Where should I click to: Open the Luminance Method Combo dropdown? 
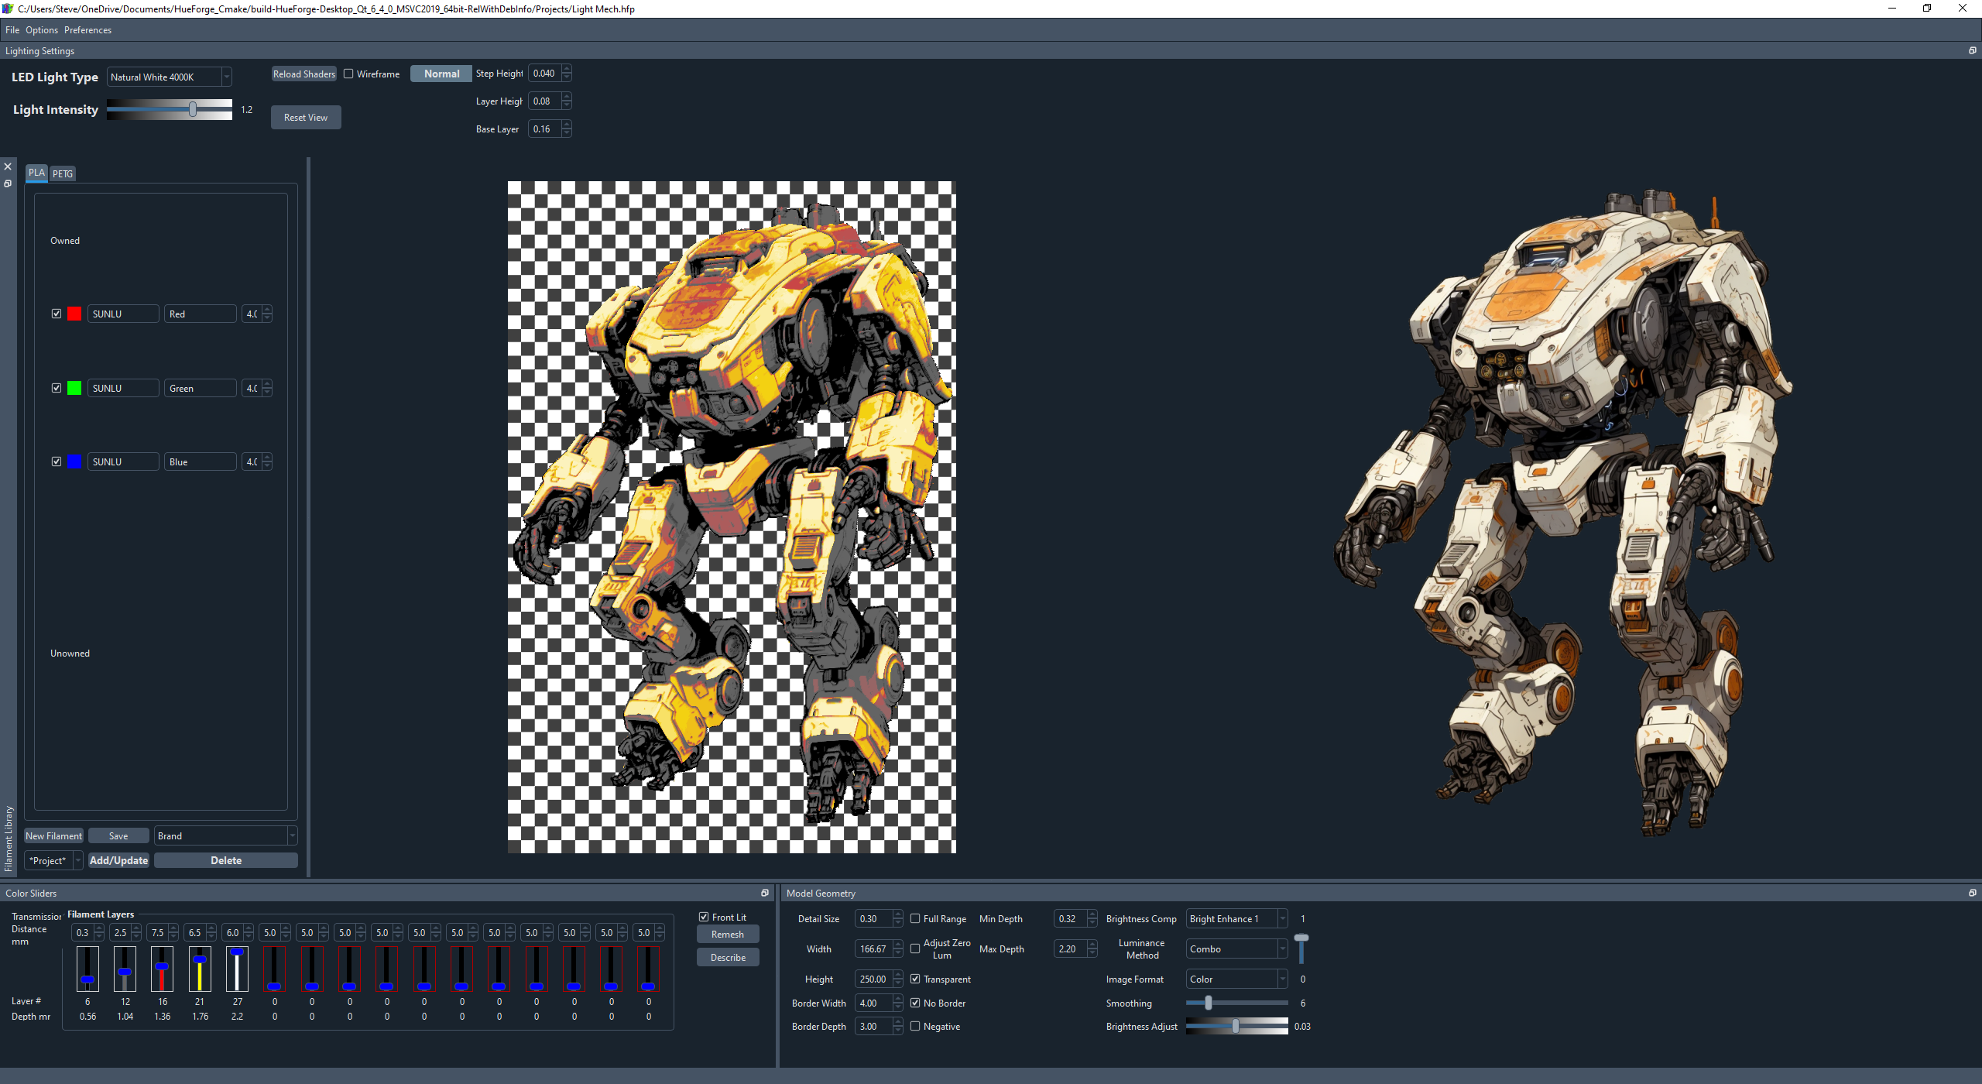[x=1281, y=948]
